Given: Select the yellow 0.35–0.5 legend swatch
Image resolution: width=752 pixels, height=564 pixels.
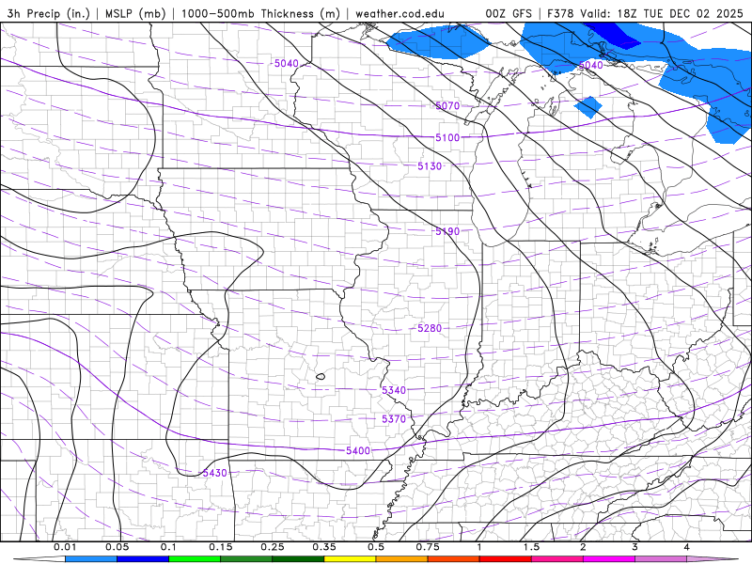Looking at the screenshot, I should (x=350, y=559).
